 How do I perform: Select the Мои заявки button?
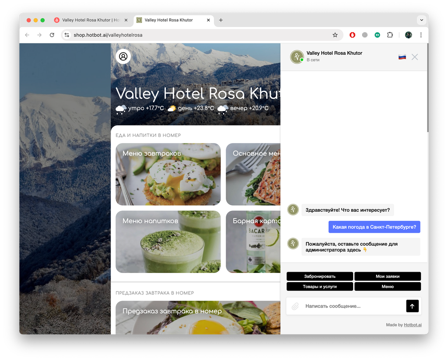(388, 276)
